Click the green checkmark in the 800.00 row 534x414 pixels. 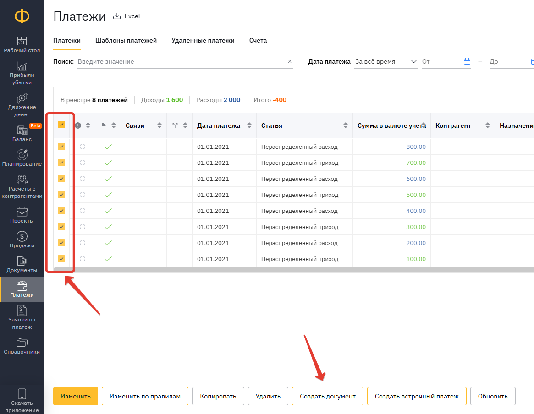(x=108, y=147)
